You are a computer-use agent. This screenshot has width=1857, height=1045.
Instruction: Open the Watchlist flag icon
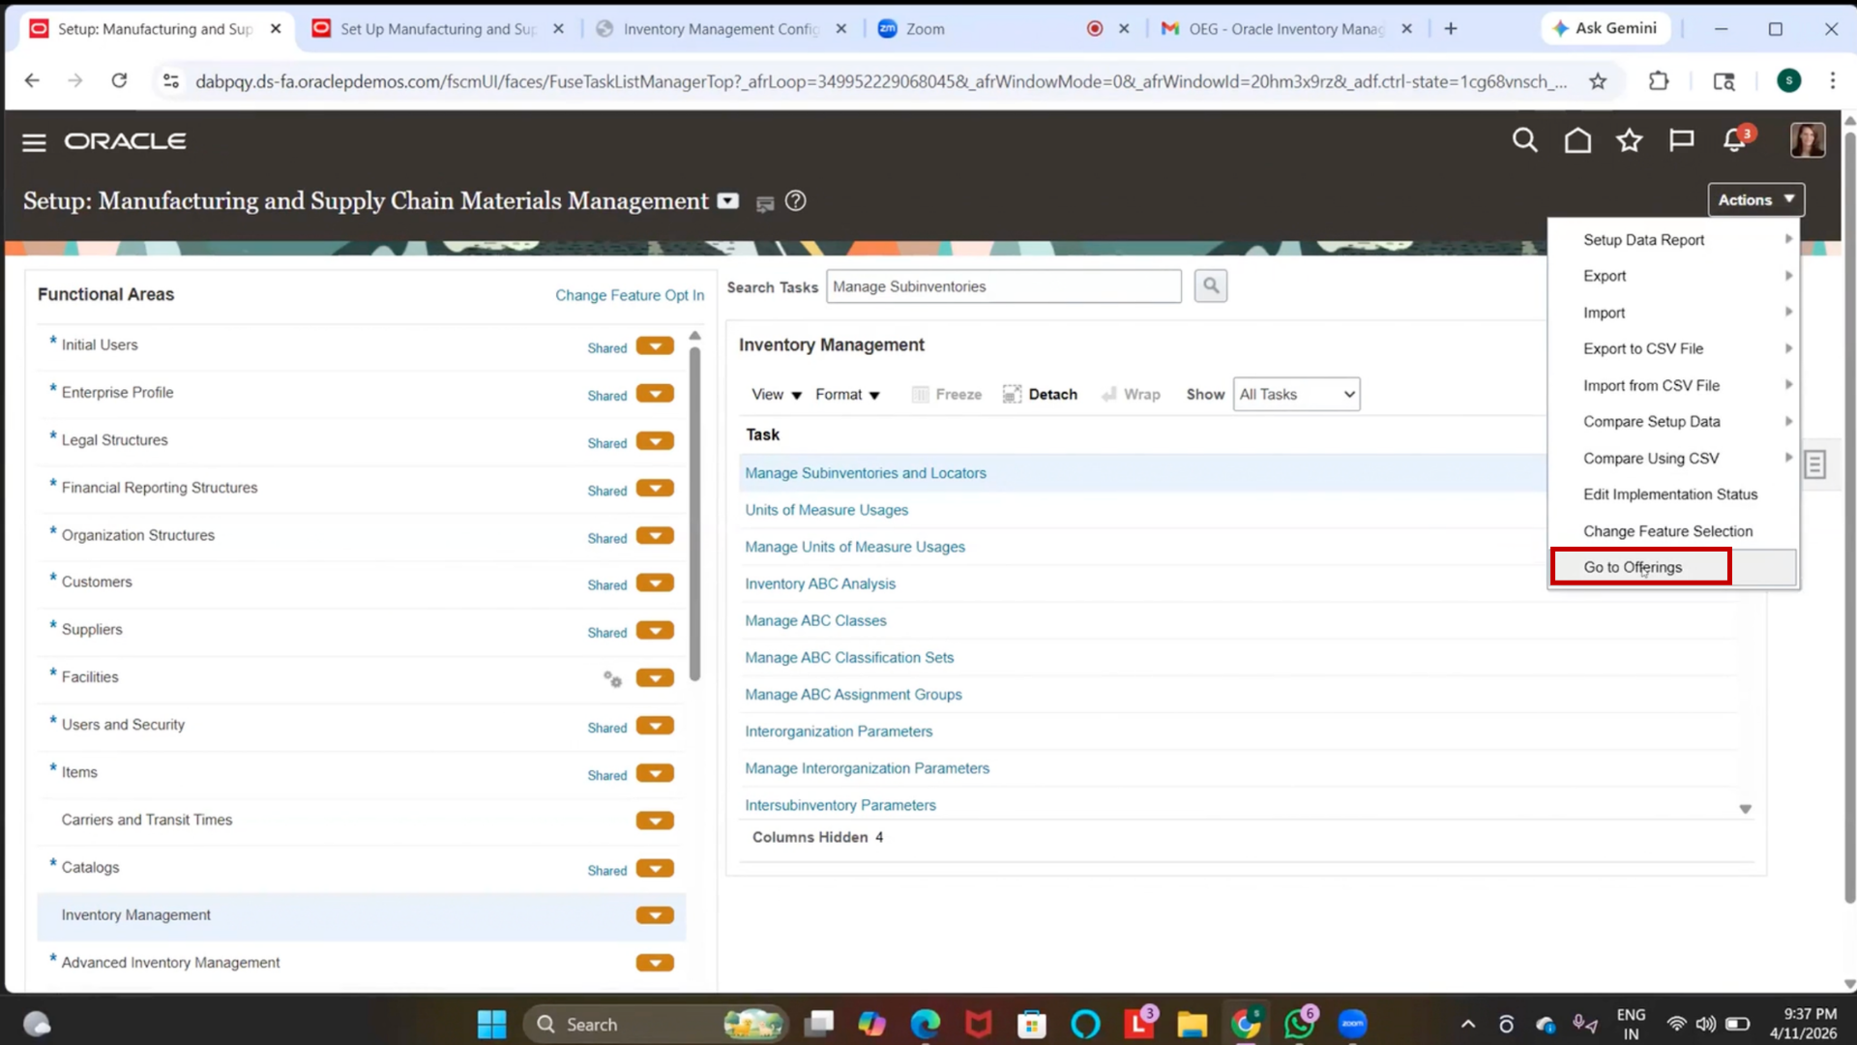click(1682, 141)
